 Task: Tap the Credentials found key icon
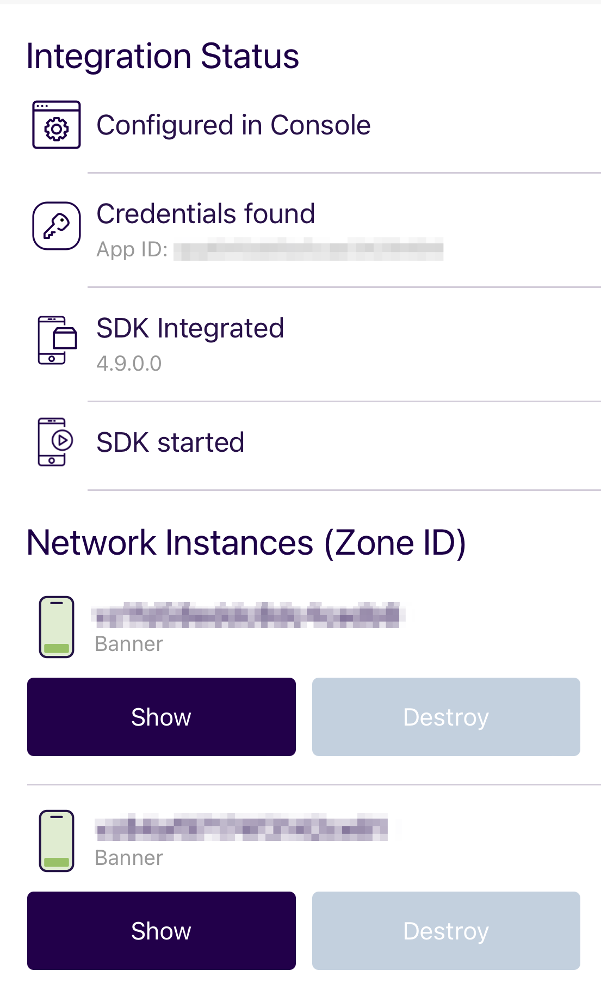click(57, 226)
